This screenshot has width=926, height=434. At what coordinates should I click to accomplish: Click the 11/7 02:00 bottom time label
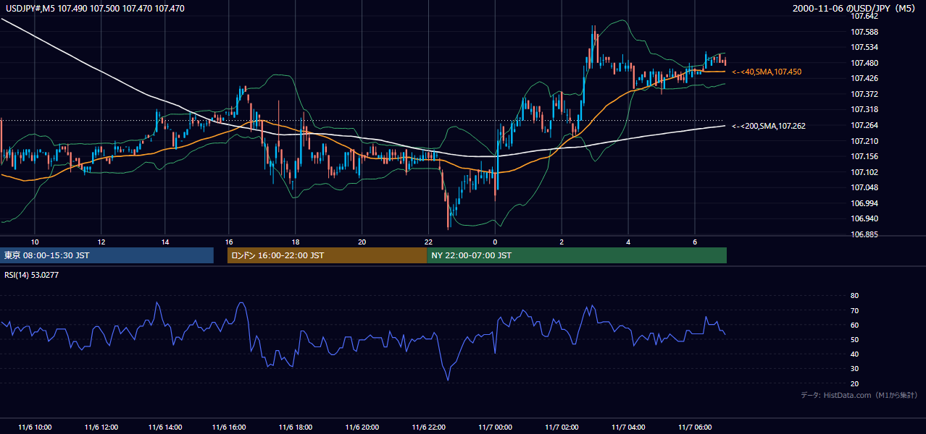[562, 427]
